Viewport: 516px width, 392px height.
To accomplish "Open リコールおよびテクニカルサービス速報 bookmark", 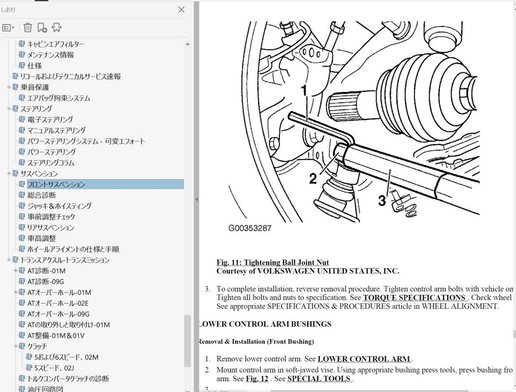I will (x=71, y=77).
